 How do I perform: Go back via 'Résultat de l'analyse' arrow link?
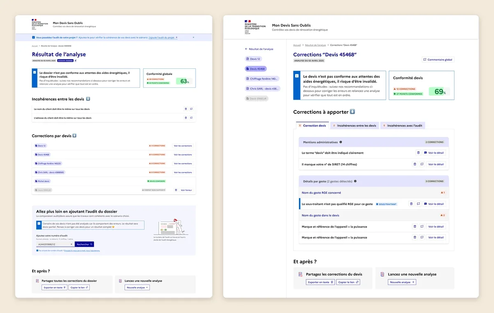(x=259, y=49)
